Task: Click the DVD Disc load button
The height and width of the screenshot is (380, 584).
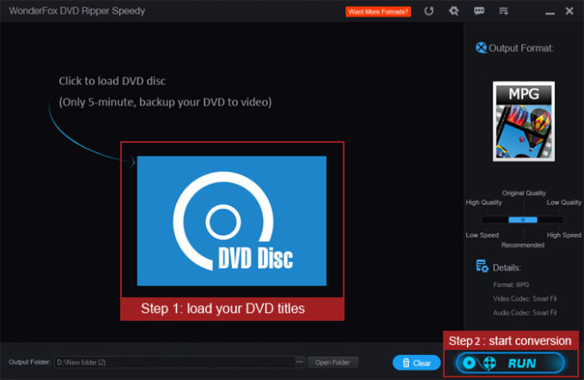Action: [x=232, y=221]
